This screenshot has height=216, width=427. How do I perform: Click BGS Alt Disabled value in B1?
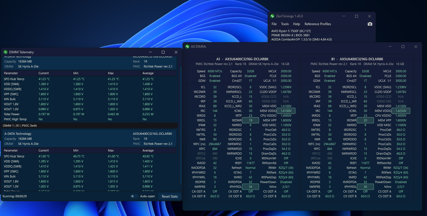click(x=365, y=76)
